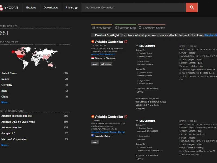Open external link icon beside second Aviatrix Controller
This screenshot has width=217, height=163.
click(x=126, y=117)
